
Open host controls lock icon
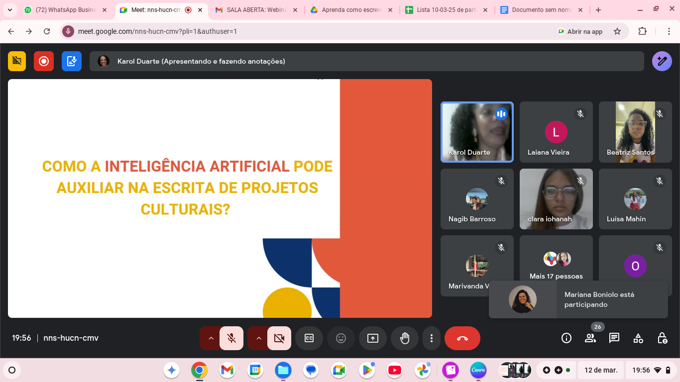662,338
